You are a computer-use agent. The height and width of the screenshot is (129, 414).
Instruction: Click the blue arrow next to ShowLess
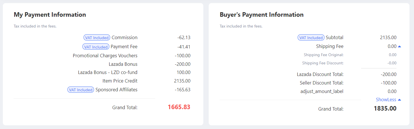tap(399, 100)
